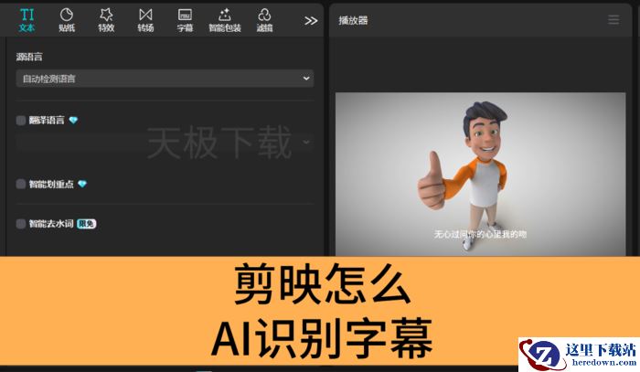Expand more tabs with double-chevron arrow
Viewport: 640px width, 372px height.
pyautogui.click(x=311, y=21)
